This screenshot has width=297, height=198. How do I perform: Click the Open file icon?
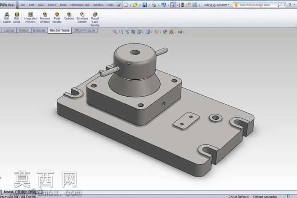click(135, 5)
